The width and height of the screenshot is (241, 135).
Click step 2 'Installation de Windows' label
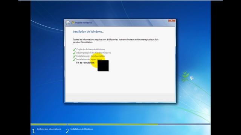(x=82, y=129)
